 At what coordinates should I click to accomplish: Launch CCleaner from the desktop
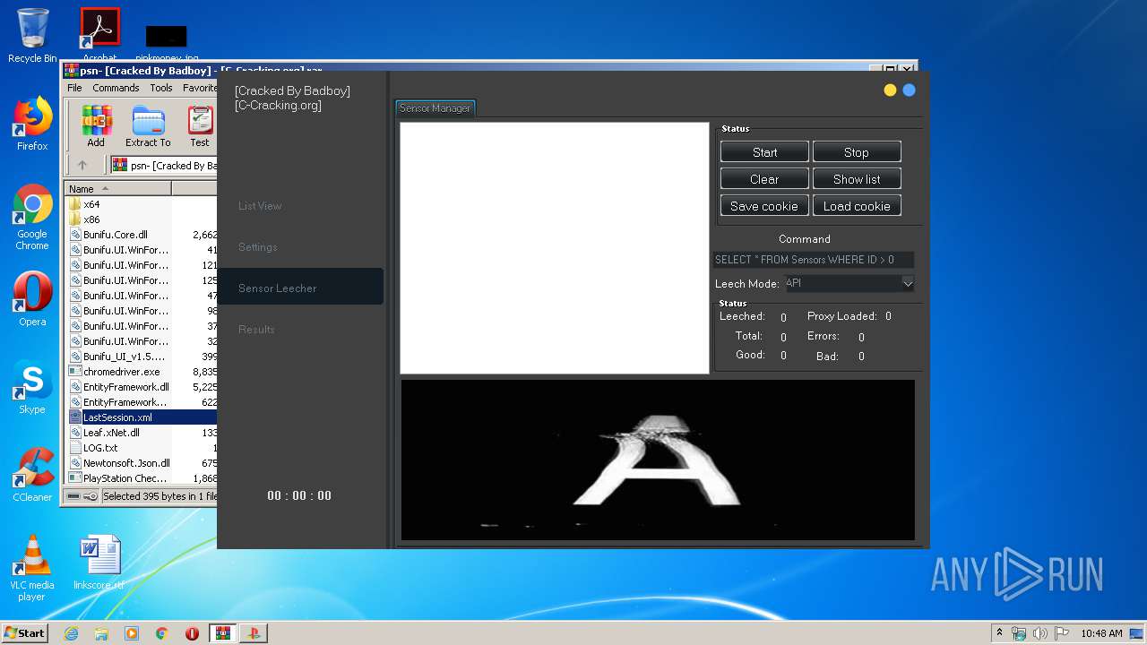pos(32,475)
